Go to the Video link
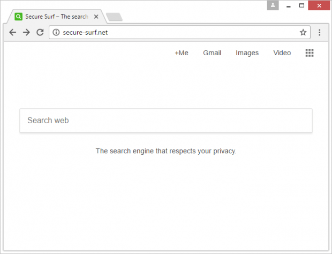 click(x=282, y=53)
